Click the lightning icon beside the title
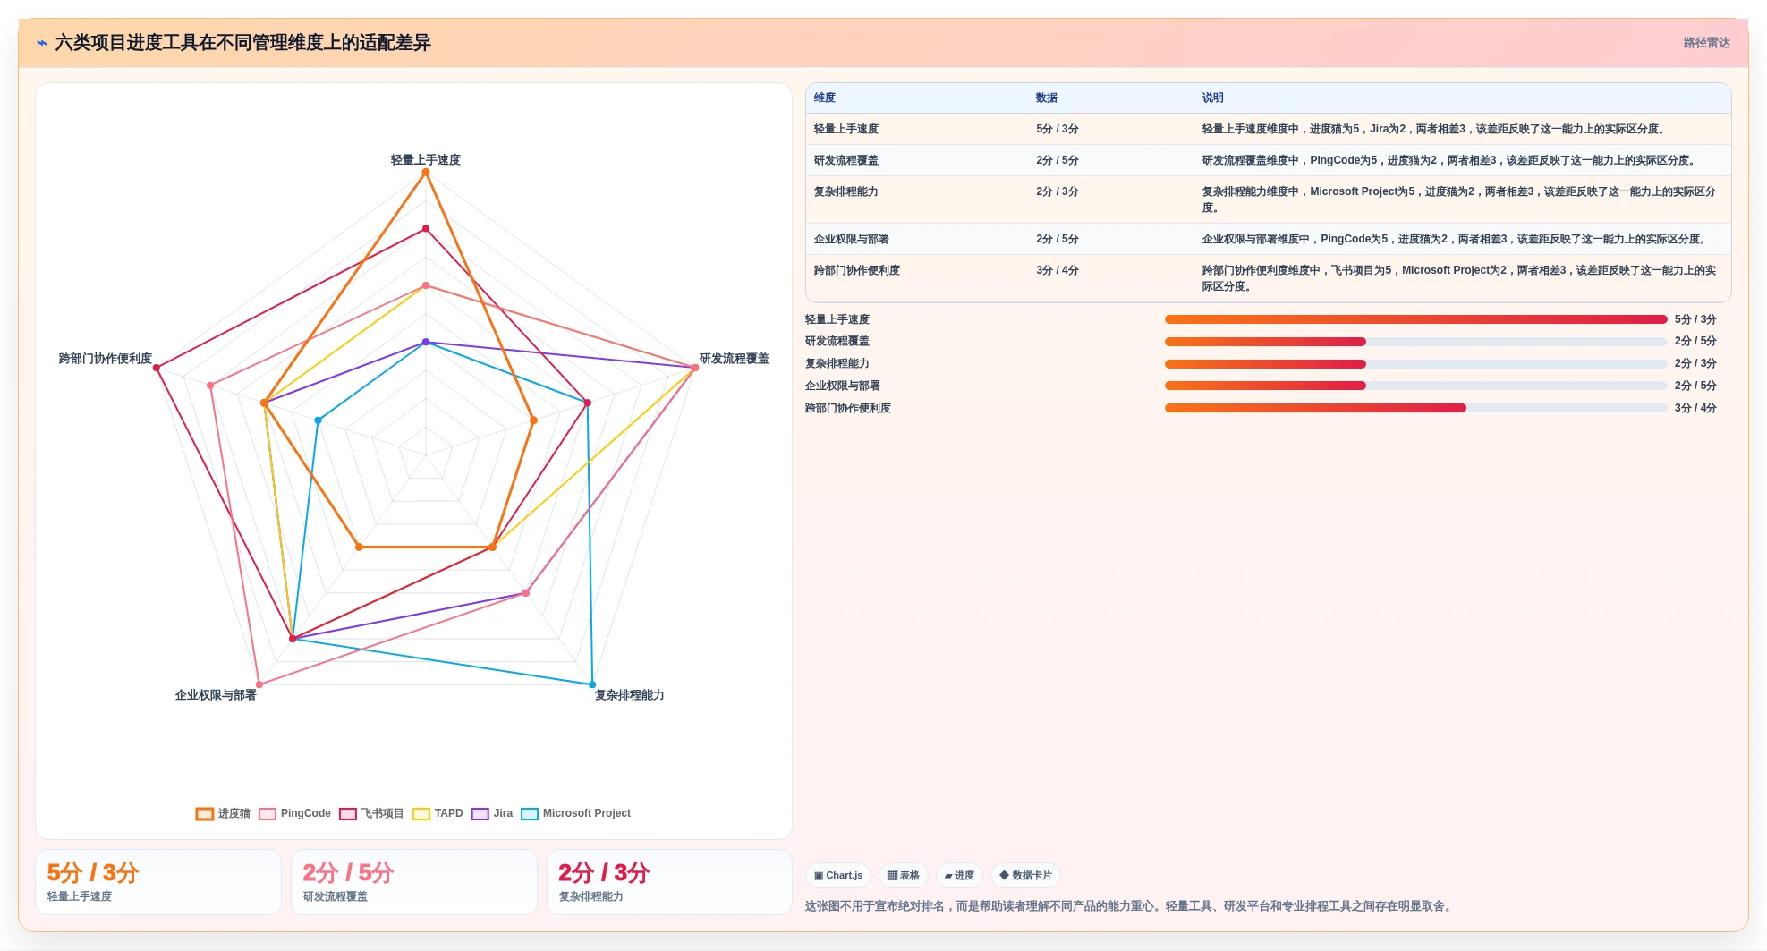Screen dimensions: 1767x951 42,43
